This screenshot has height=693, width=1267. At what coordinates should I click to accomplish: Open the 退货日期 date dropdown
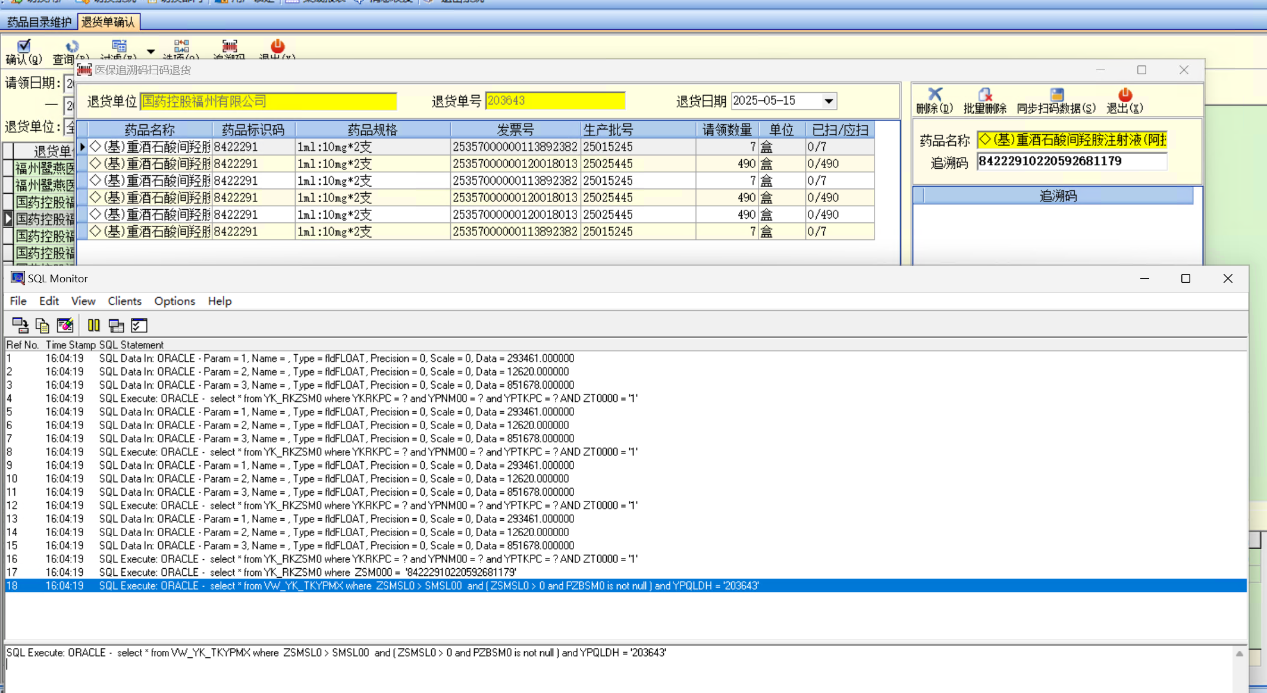[829, 101]
